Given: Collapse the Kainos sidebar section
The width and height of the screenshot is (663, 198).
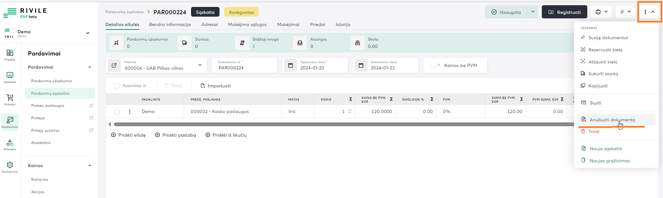Looking at the screenshot, I should coord(90,166).
